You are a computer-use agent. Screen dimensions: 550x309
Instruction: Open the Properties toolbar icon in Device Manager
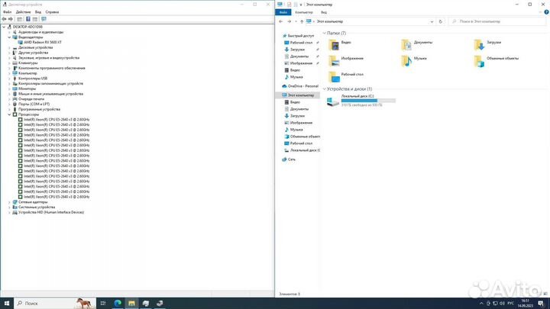tap(20, 19)
